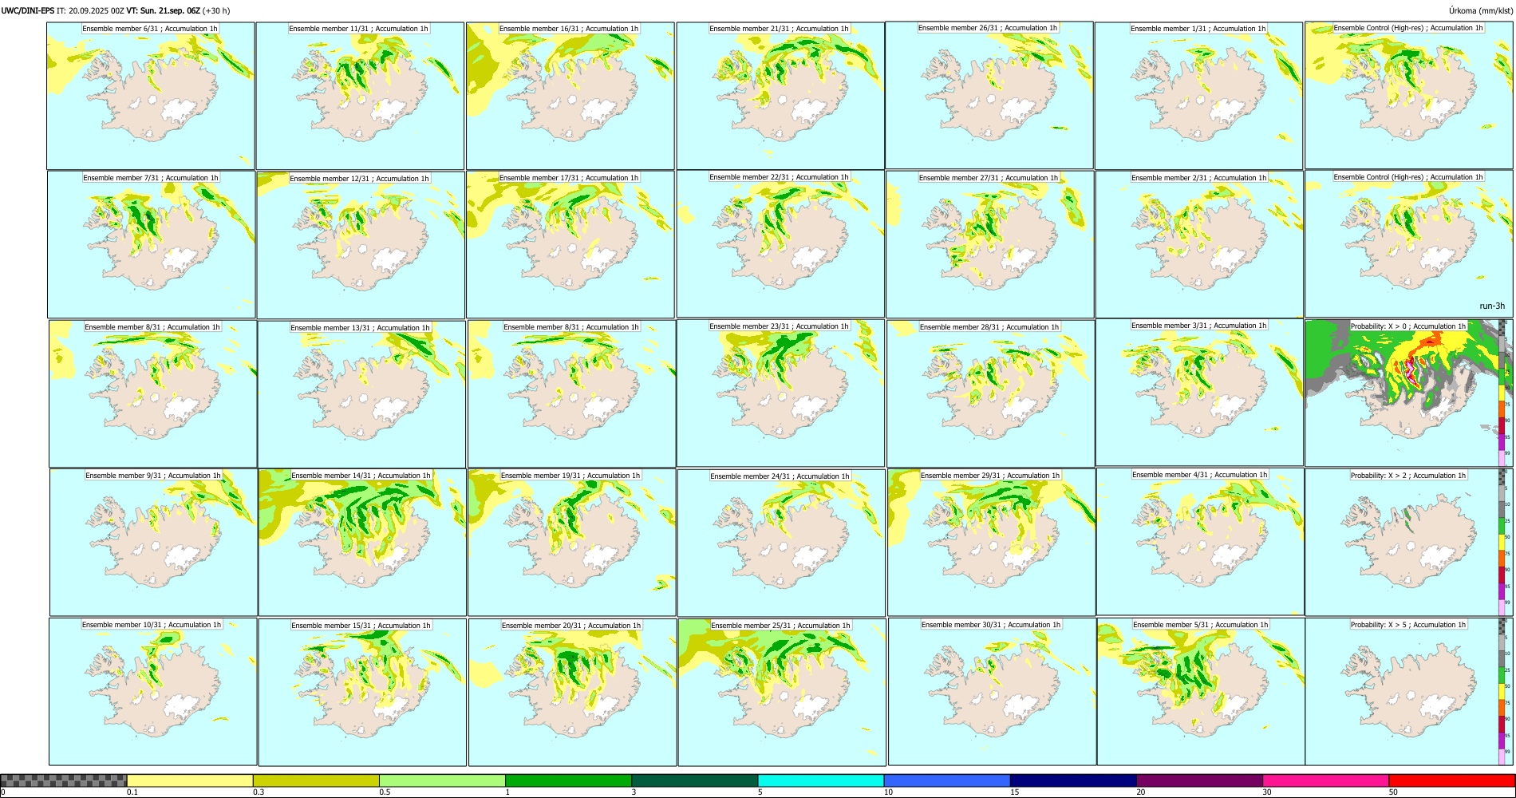Select the checkered 0–0.1 legend swatch
The height and width of the screenshot is (798, 1516).
tap(64, 780)
